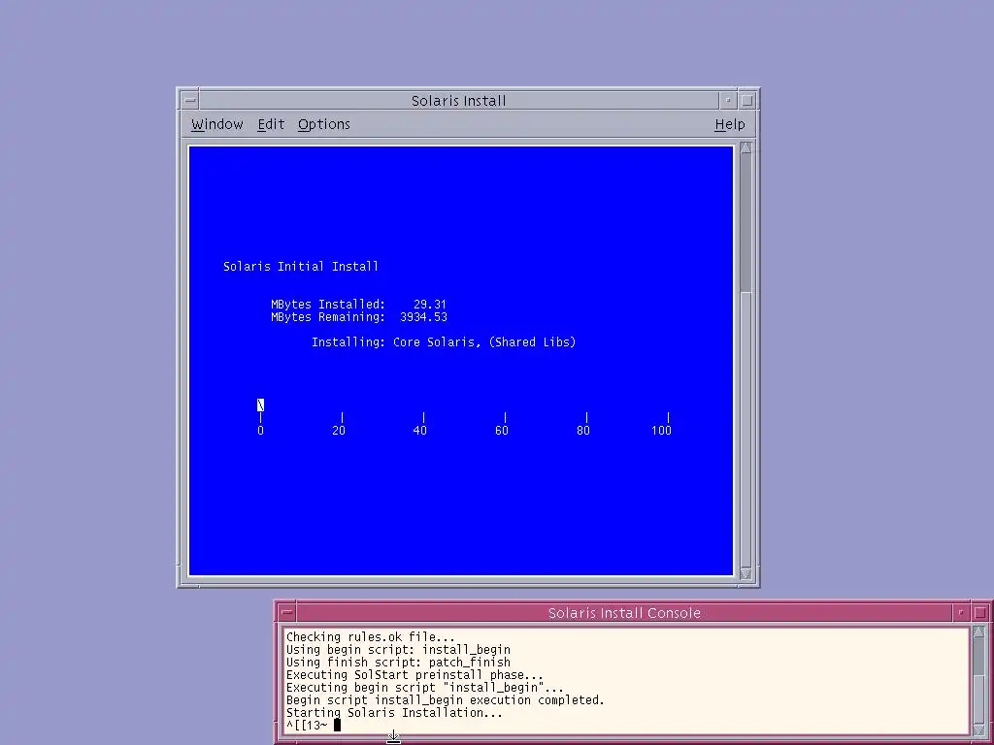Click 'Starting Solaris Installation...' console line

point(394,713)
